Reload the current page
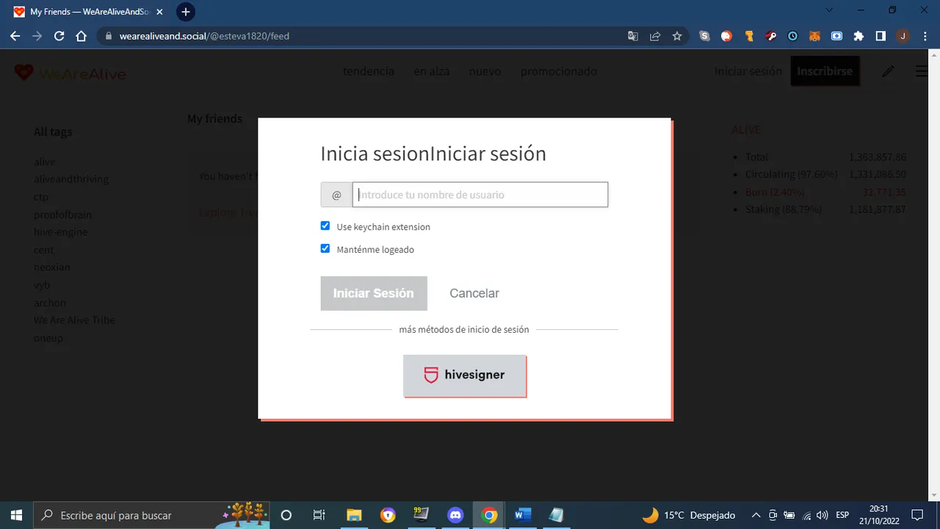Screen dimensions: 940x529 (59, 36)
